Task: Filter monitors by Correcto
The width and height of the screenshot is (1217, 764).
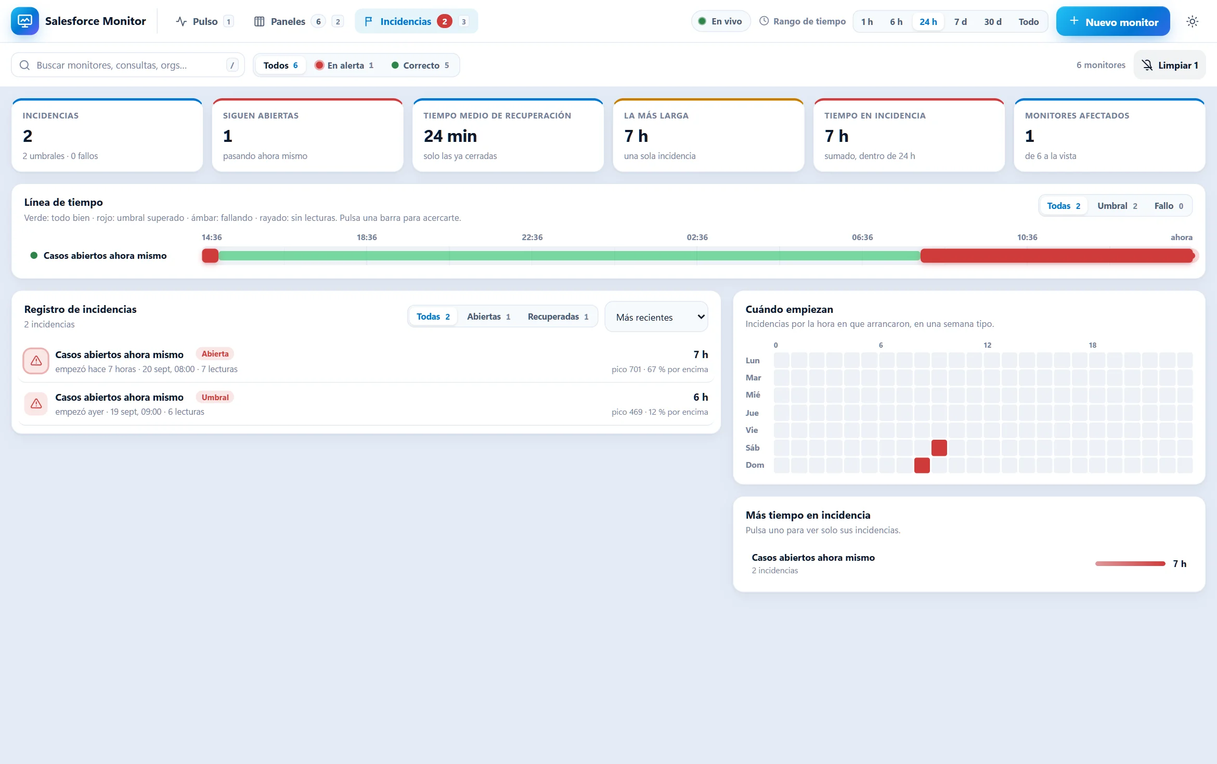Action: click(420, 65)
